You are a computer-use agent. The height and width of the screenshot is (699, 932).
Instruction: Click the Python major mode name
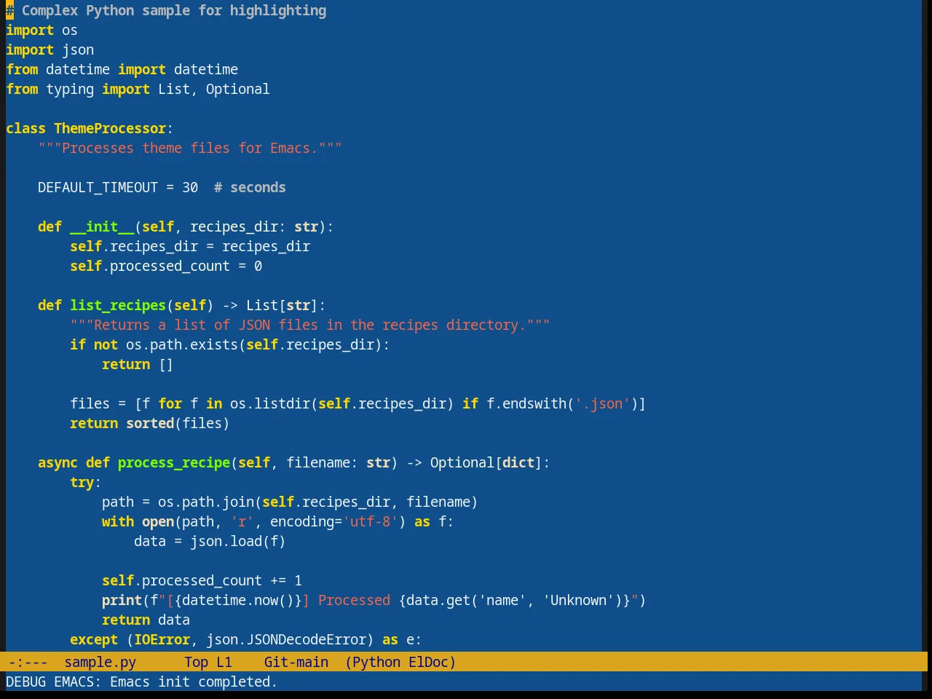click(376, 662)
